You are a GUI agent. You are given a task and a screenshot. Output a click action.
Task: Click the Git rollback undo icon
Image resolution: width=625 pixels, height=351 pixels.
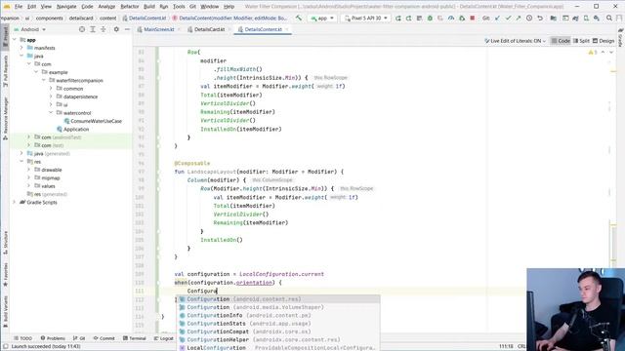pos(540,18)
